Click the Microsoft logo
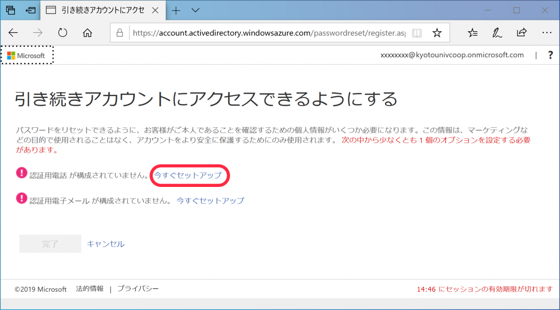Viewport: 560px width, 310px height. pos(26,55)
